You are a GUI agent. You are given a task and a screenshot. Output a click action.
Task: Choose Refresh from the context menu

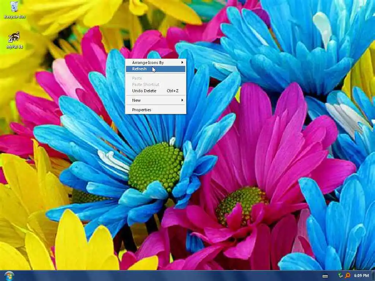tap(155, 69)
